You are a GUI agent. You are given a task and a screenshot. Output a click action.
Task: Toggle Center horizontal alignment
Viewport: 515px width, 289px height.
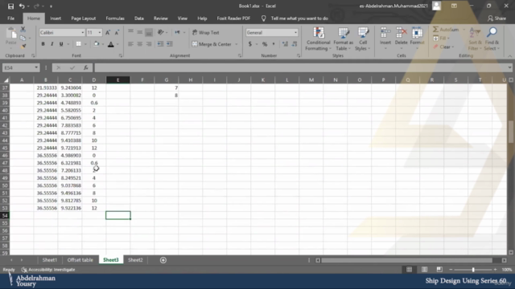tap(139, 44)
